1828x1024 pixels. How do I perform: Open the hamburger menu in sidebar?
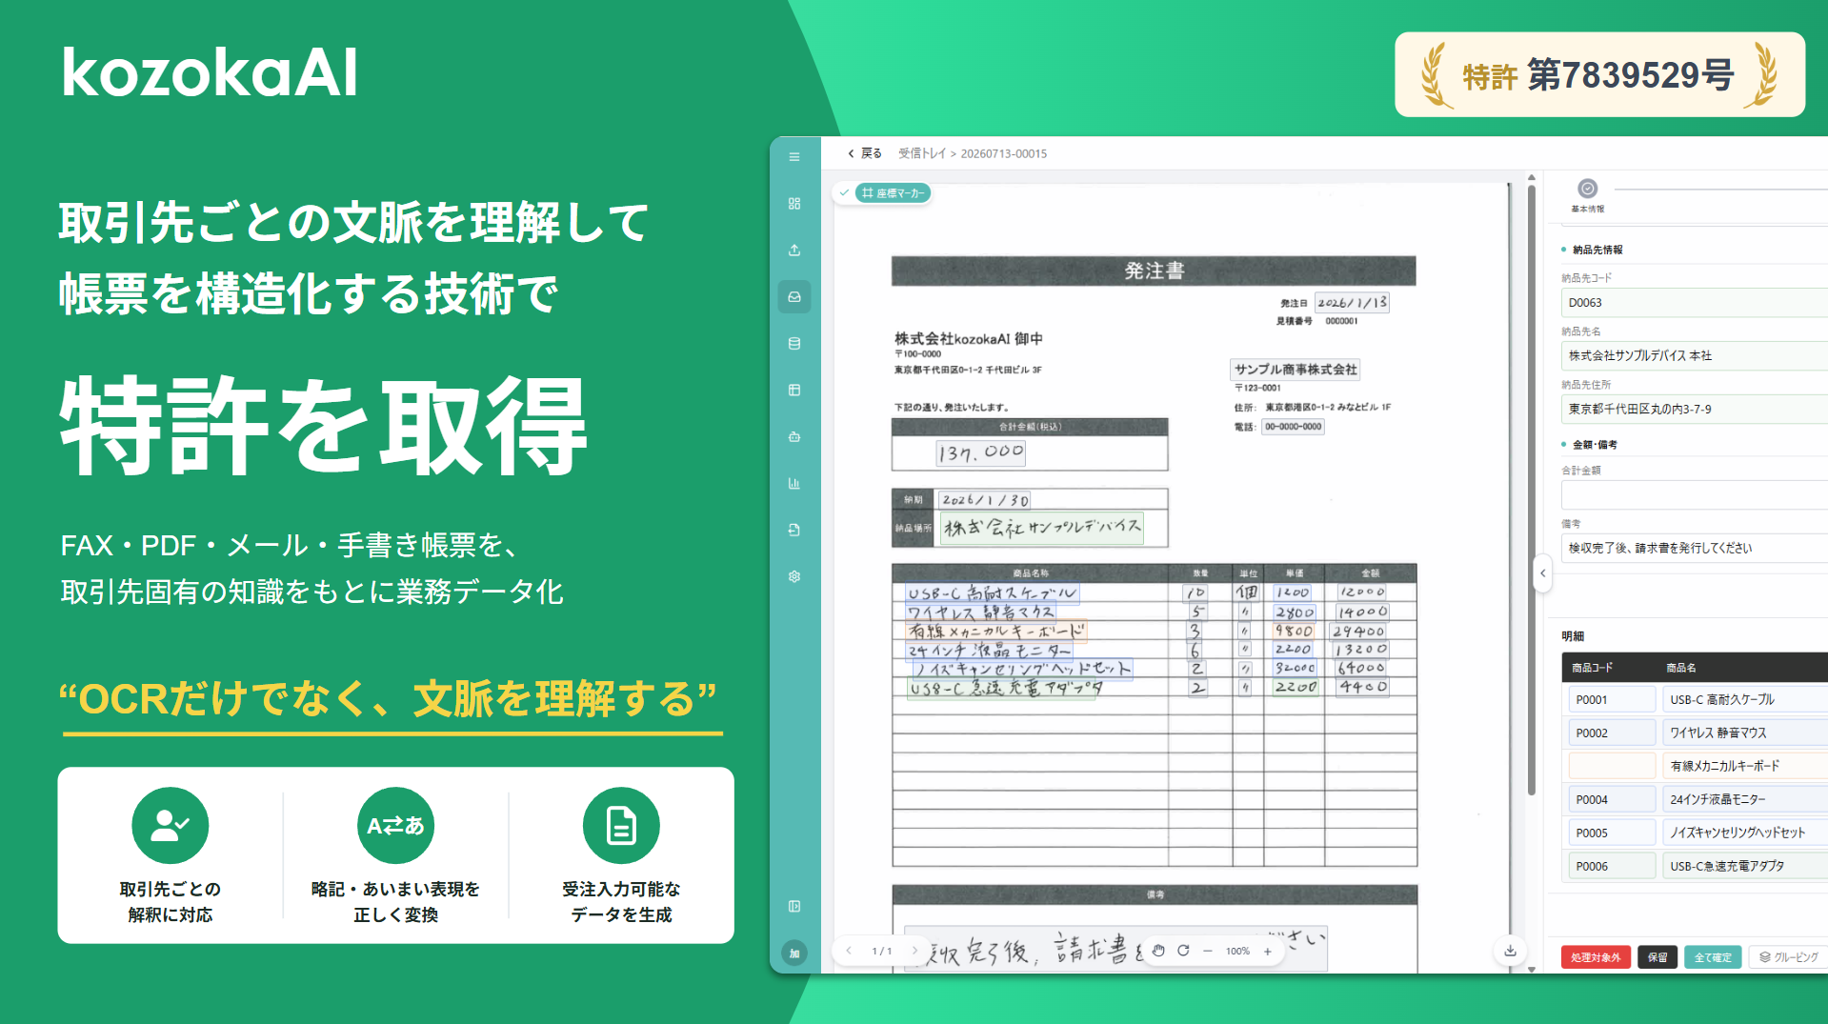[794, 157]
